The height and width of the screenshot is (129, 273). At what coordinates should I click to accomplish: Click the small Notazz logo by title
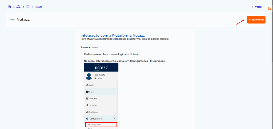click(12, 20)
